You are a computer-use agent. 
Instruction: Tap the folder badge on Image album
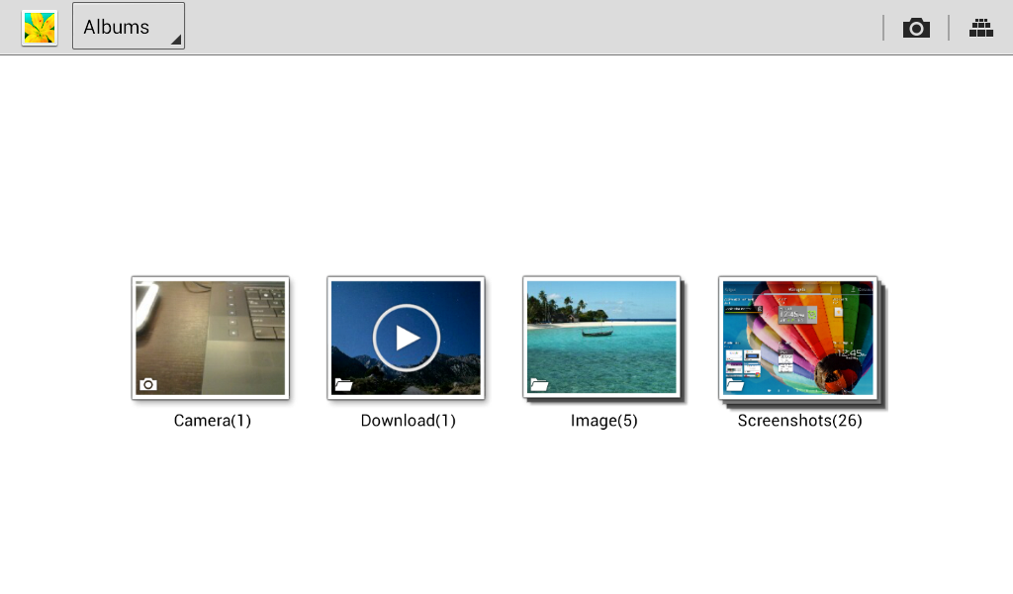539,384
